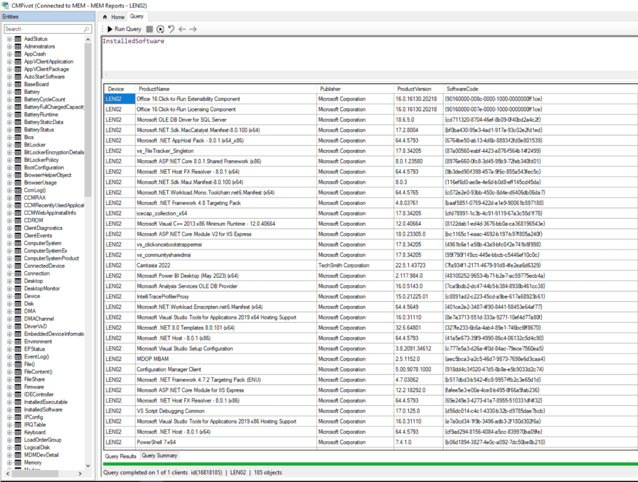Expand the AadStatus entity node
The image size is (638, 482).
[x=9, y=39]
